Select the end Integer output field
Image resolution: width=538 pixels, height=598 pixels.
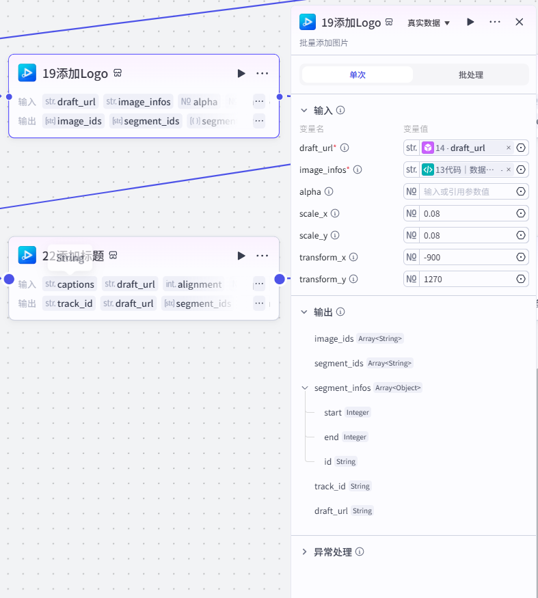click(345, 437)
